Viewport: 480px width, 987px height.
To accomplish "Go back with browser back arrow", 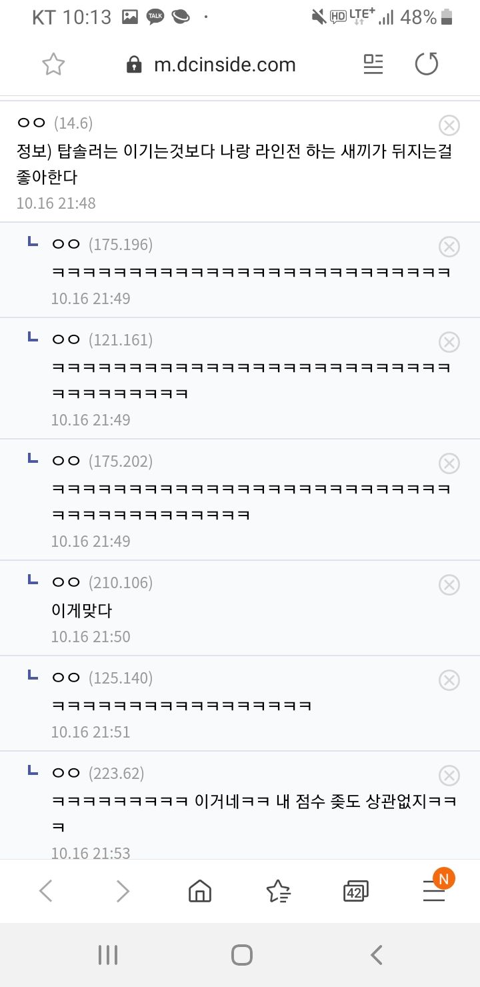I will (45, 890).
